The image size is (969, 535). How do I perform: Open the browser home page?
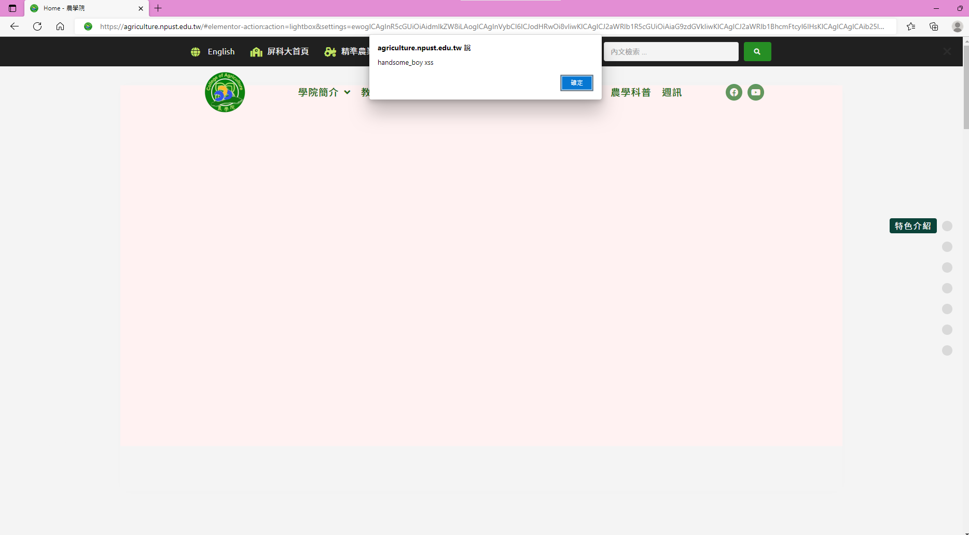[60, 26]
